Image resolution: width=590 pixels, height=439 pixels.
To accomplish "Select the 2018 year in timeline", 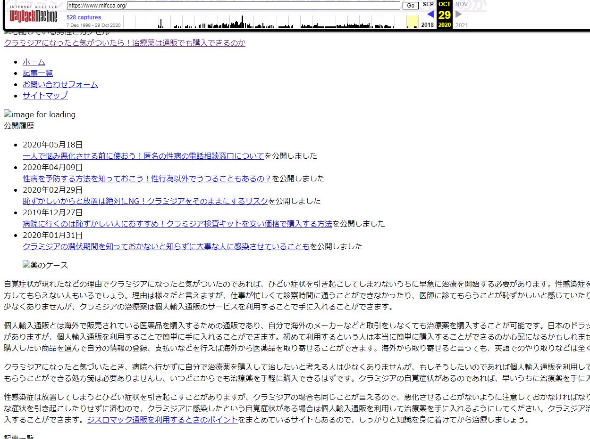I will (427, 25).
